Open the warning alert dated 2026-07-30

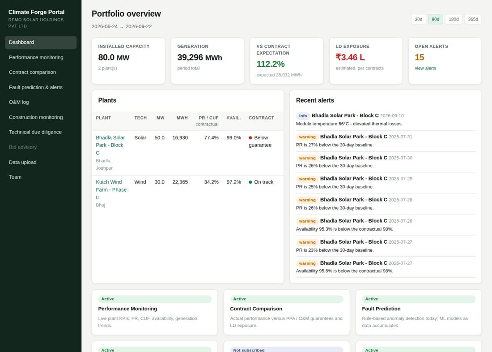[x=386, y=162]
